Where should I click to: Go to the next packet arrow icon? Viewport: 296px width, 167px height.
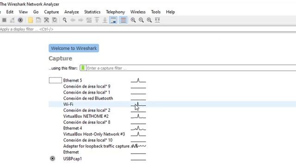point(80,20)
